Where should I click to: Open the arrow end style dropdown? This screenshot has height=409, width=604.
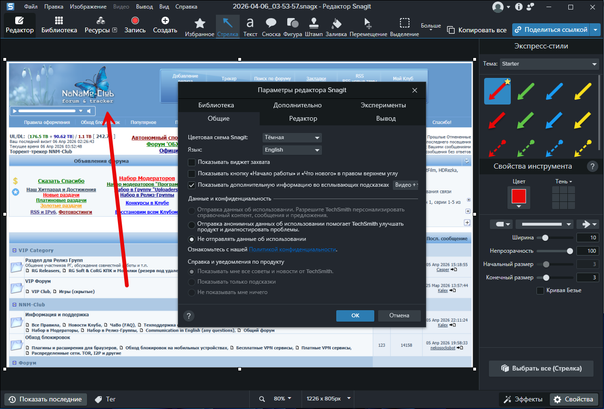[x=588, y=224]
